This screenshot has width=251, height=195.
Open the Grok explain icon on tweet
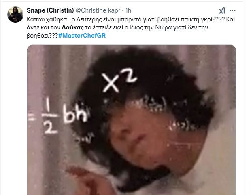click(x=222, y=10)
